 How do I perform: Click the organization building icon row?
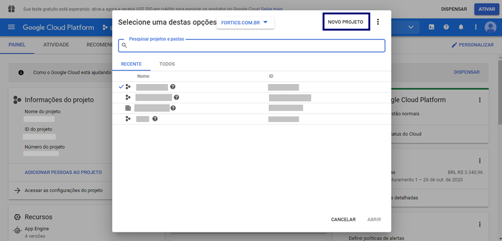tap(128, 109)
